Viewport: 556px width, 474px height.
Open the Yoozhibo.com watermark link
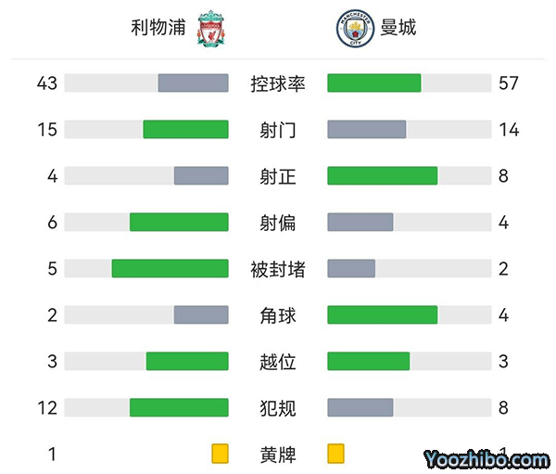coord(487,459)
